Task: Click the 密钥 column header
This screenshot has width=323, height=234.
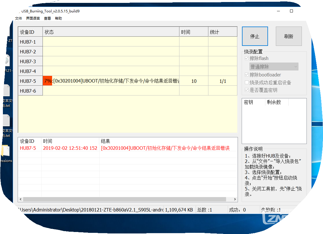Action: pos(254,102)
